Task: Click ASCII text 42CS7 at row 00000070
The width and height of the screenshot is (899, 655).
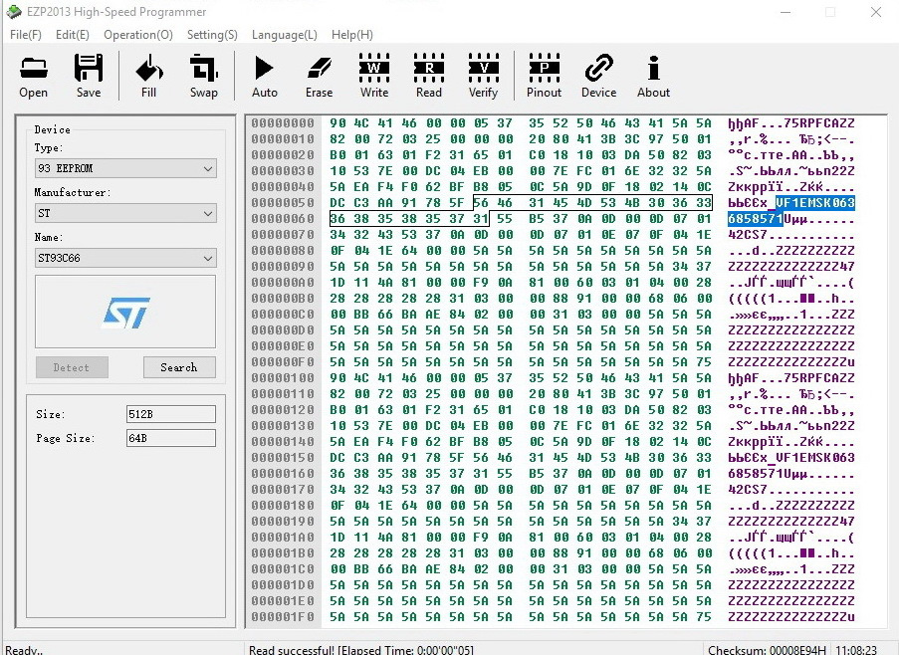Action: (x=748, y=235)
